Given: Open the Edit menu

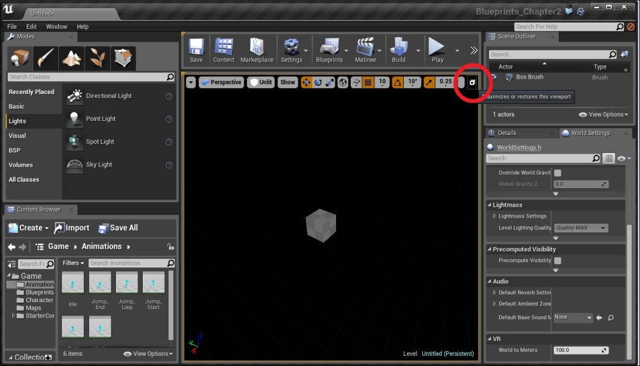Looking at the screenshot, I should pyautogui.click(x=31, y=26).
